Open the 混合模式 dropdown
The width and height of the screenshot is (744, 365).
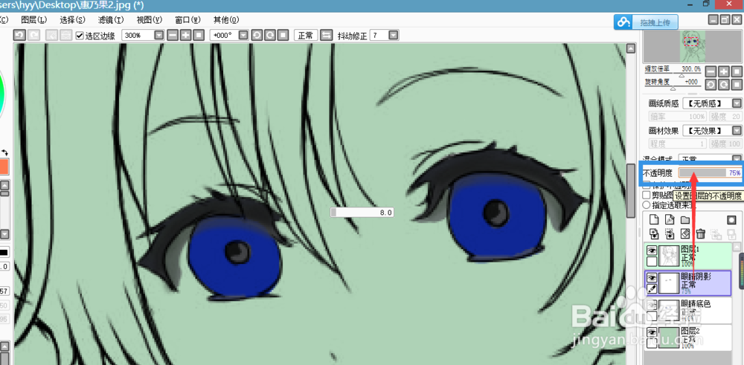click(x=737, y=158)
